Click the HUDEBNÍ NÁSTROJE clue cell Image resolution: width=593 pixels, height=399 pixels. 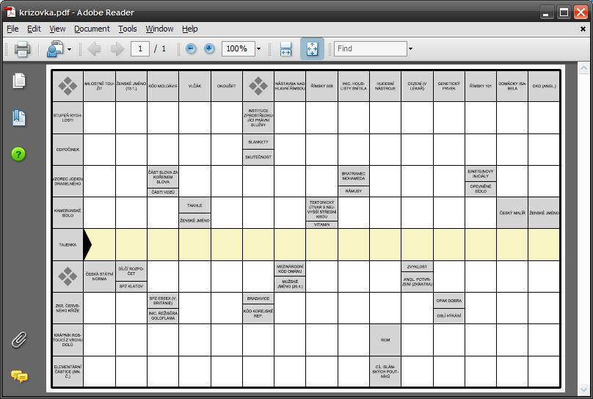385,86
